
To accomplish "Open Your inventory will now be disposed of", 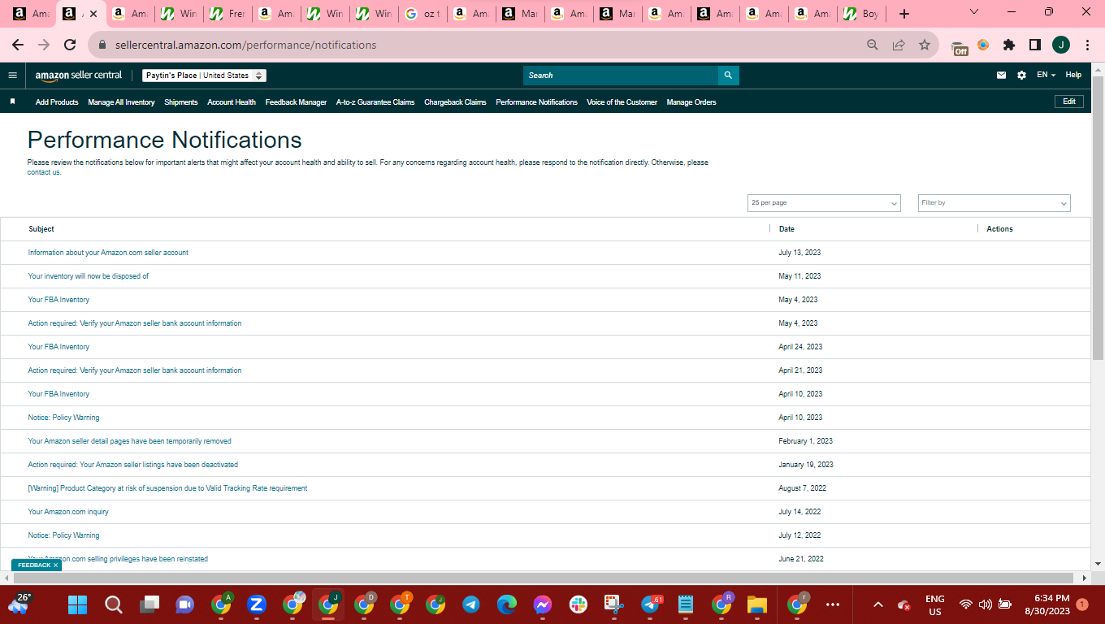I will tap(89, 276).
